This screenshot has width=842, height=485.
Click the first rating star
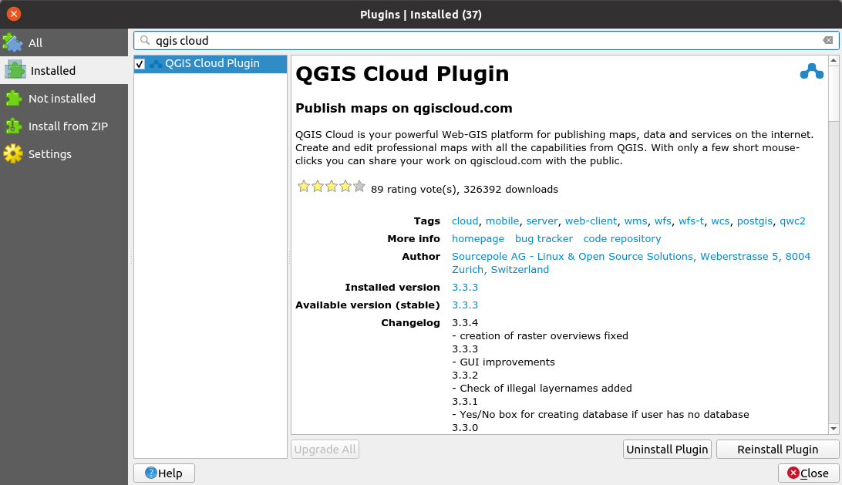point(304,187)
